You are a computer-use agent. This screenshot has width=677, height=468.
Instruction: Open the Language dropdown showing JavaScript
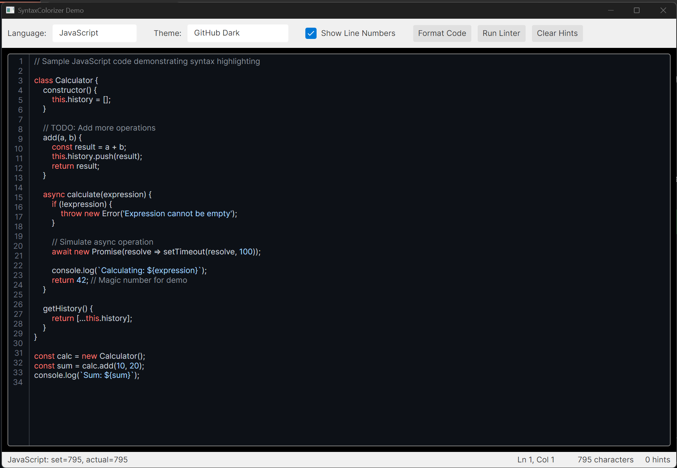point(94,33)
